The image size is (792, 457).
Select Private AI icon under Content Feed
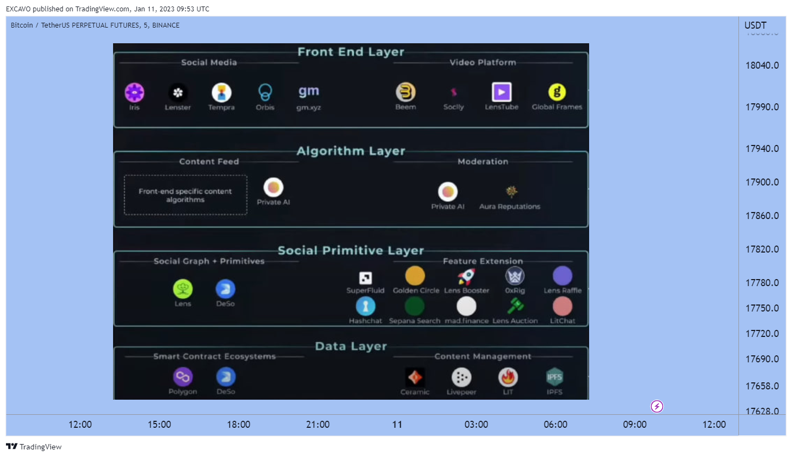[274, 187]
